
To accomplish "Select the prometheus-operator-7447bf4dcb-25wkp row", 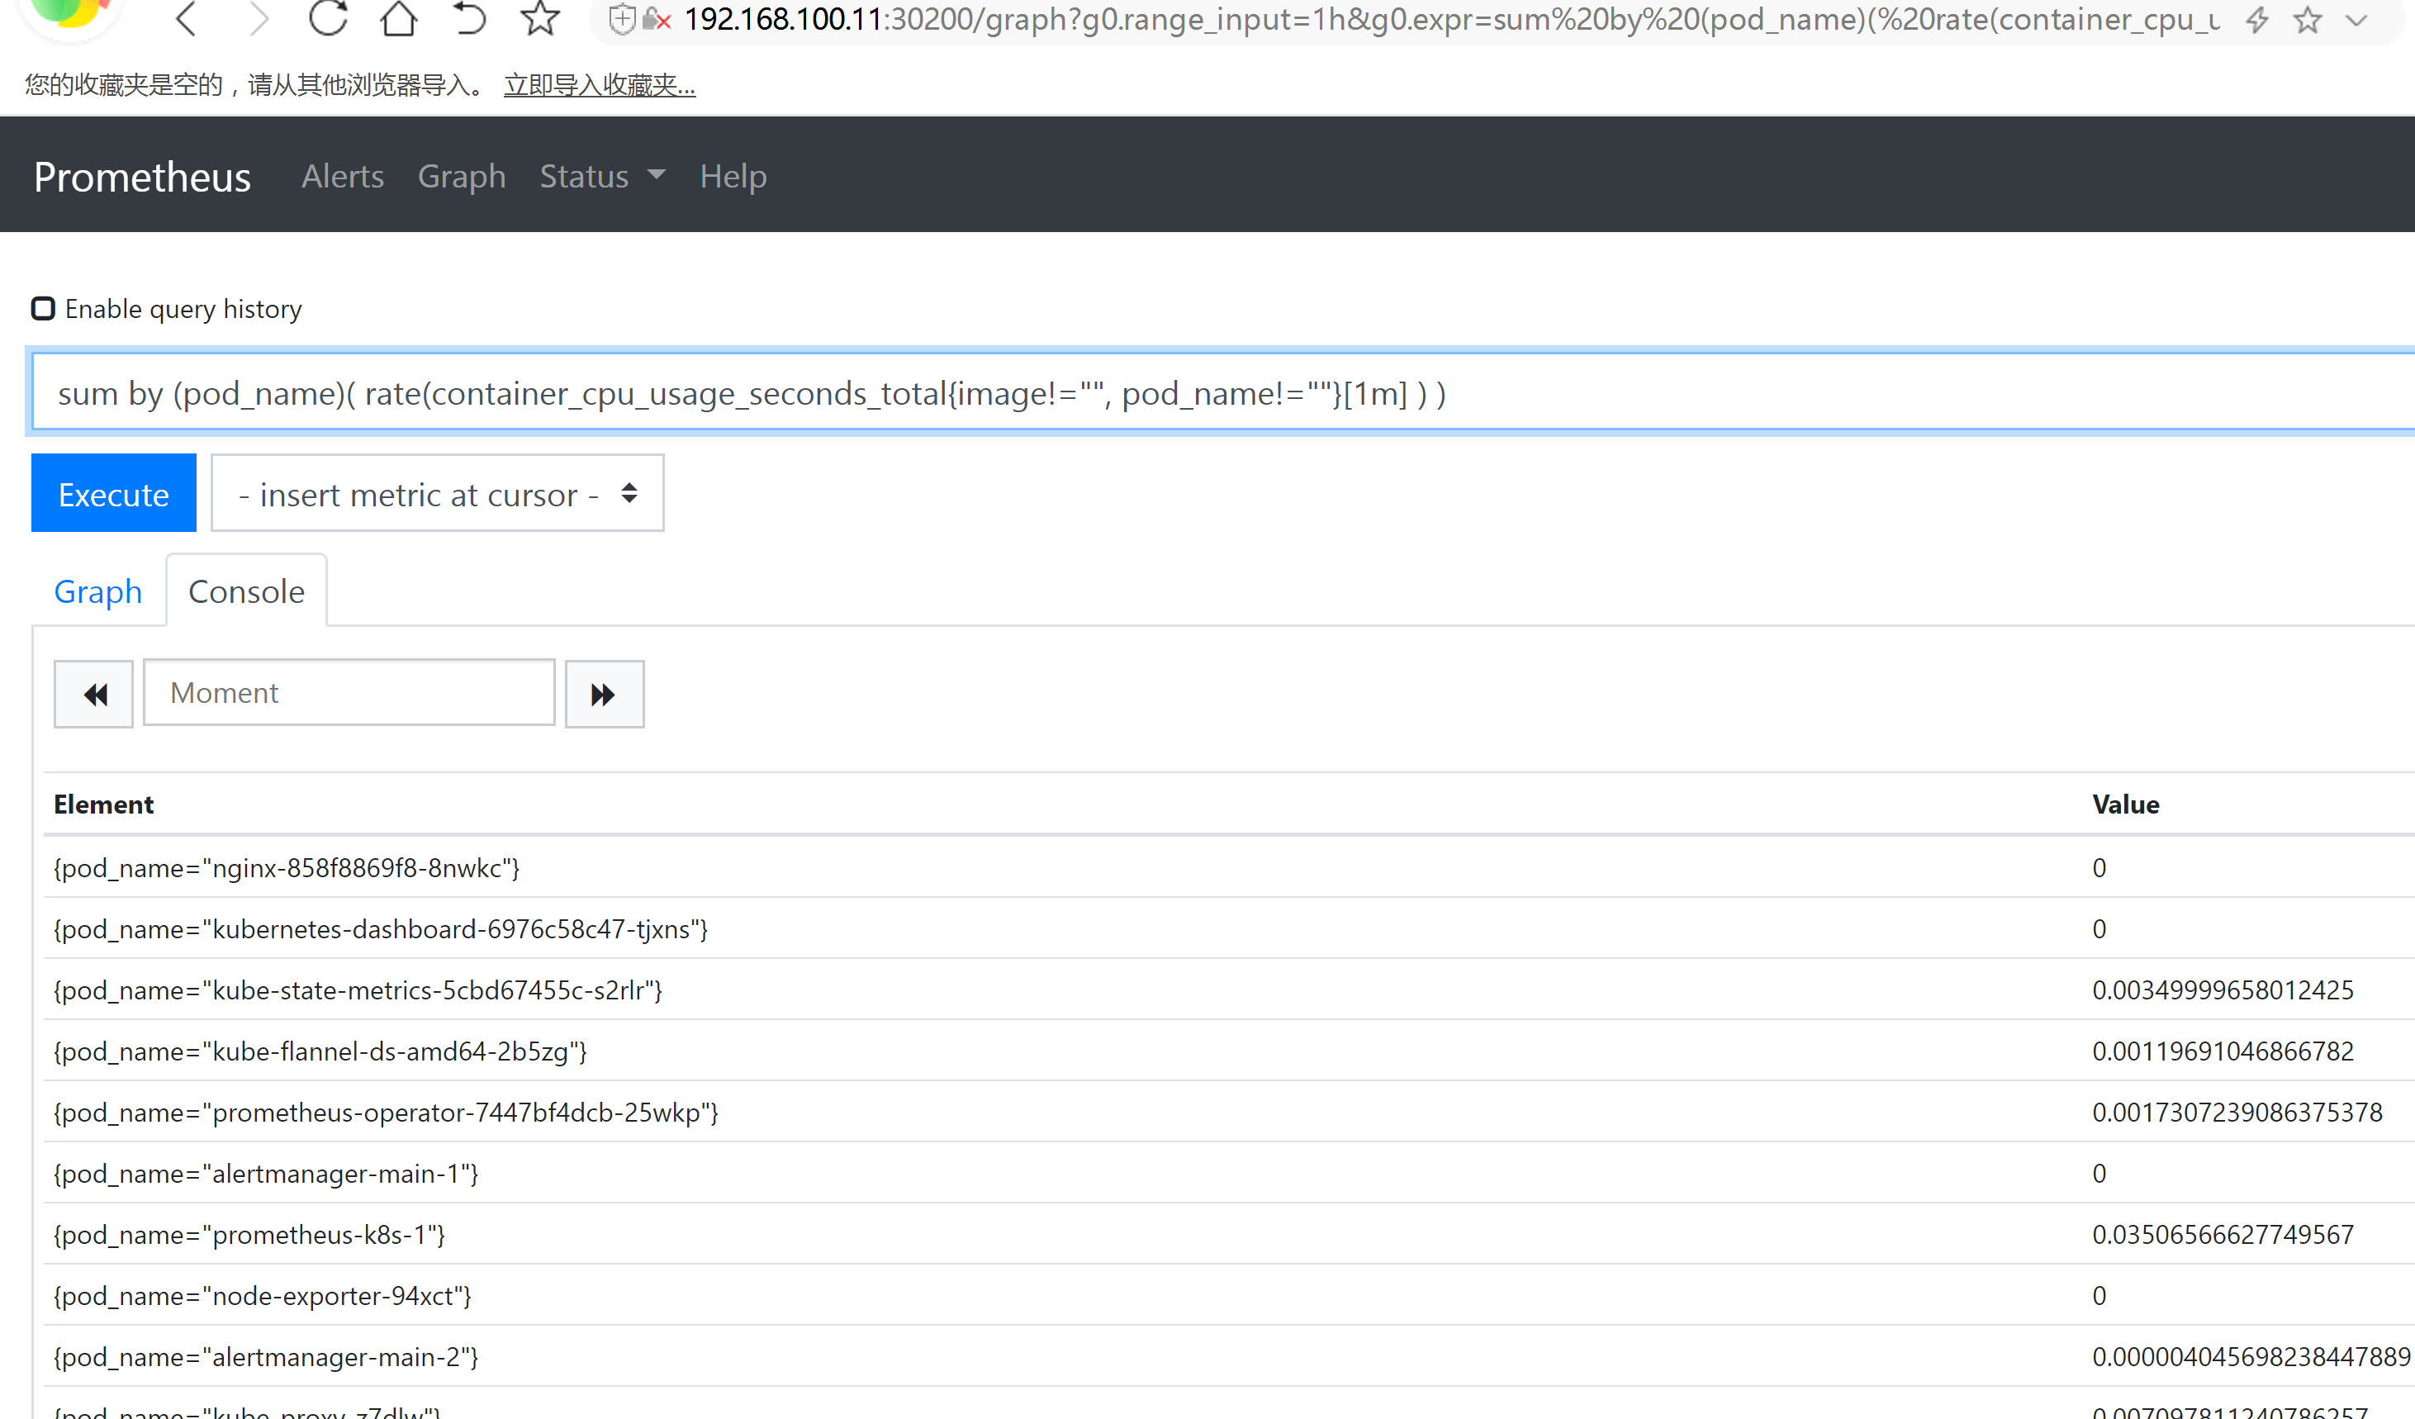I will 1229,1113.
